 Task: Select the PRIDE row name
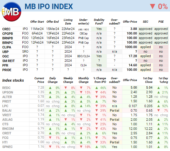[7, 70]
